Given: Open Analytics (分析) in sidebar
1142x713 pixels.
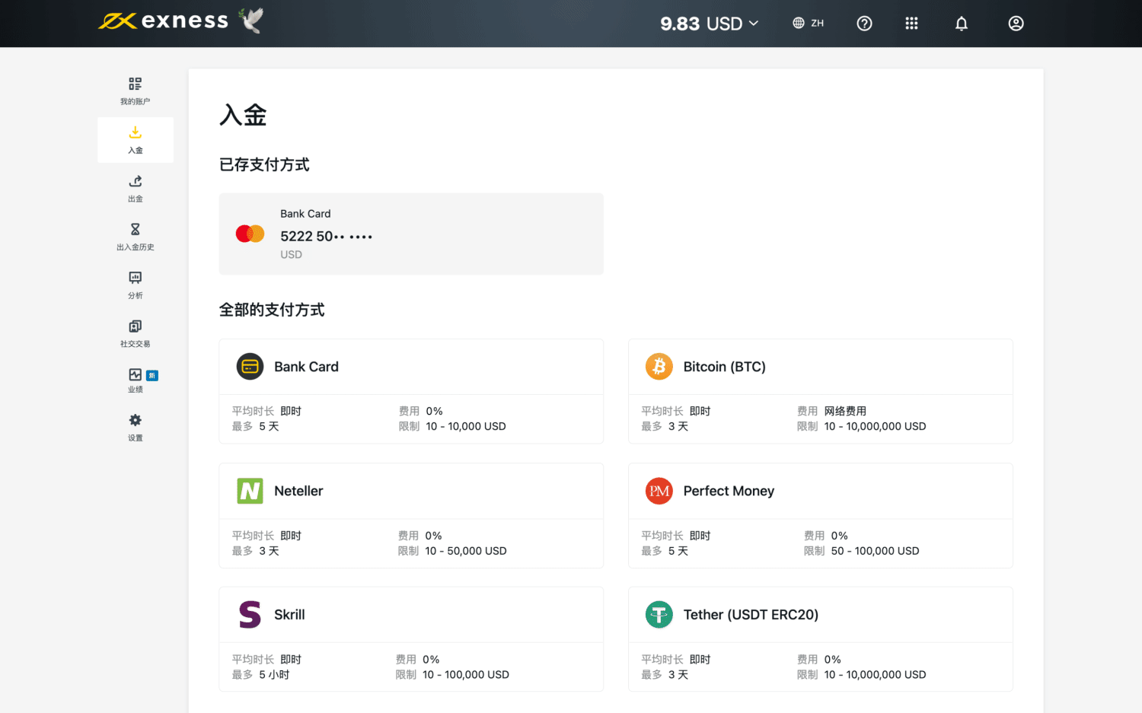Looking at the screenshot, I should click(135, 285).
